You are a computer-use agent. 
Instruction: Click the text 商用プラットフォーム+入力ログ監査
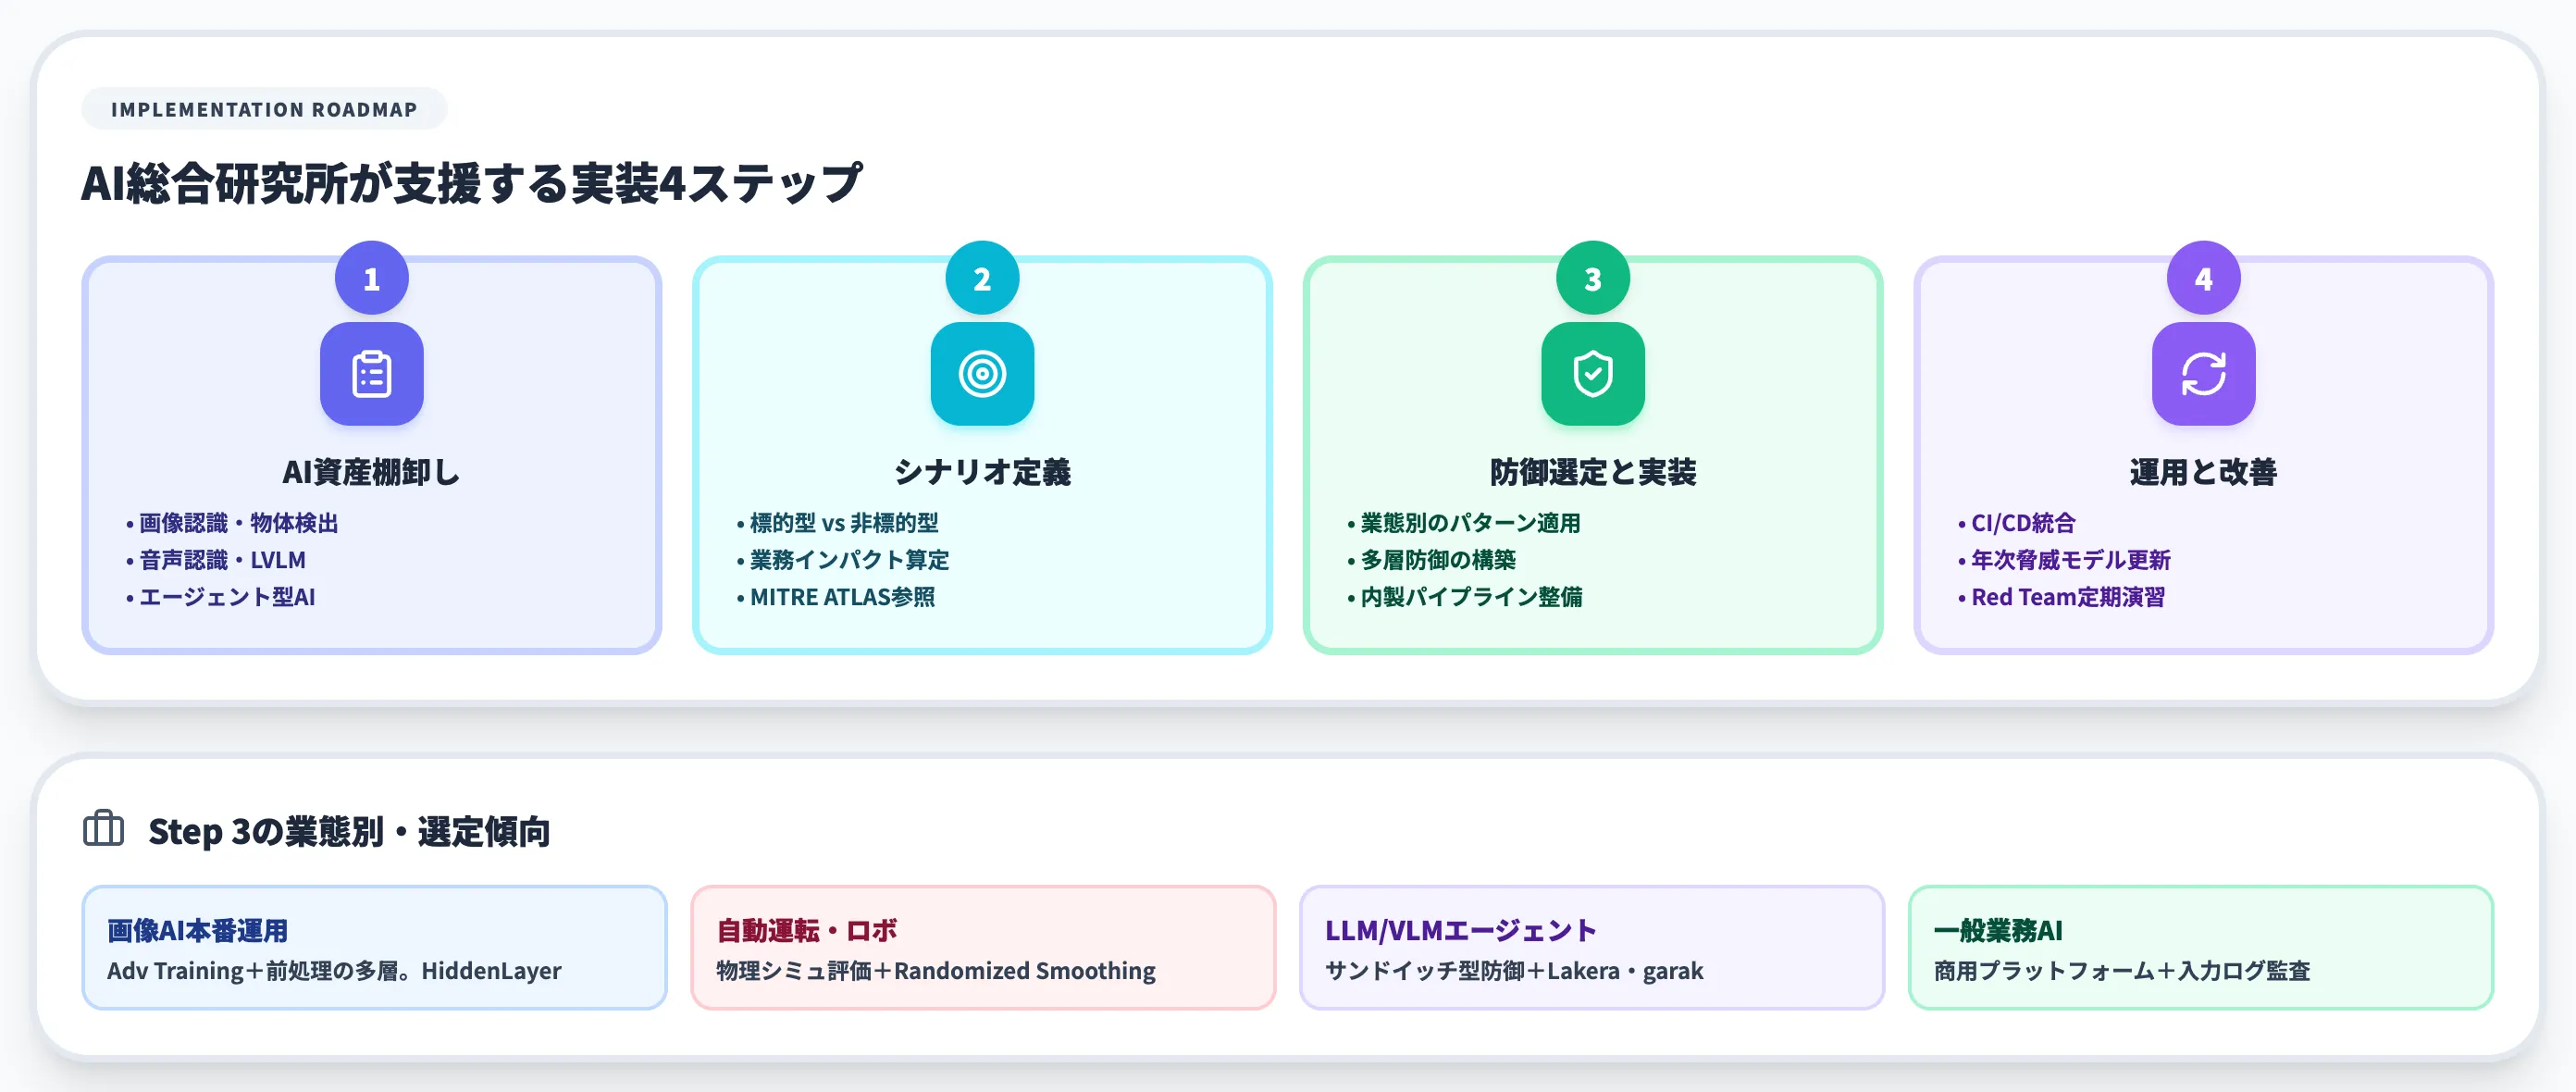pyautogui.click(x=2122, y=970)
